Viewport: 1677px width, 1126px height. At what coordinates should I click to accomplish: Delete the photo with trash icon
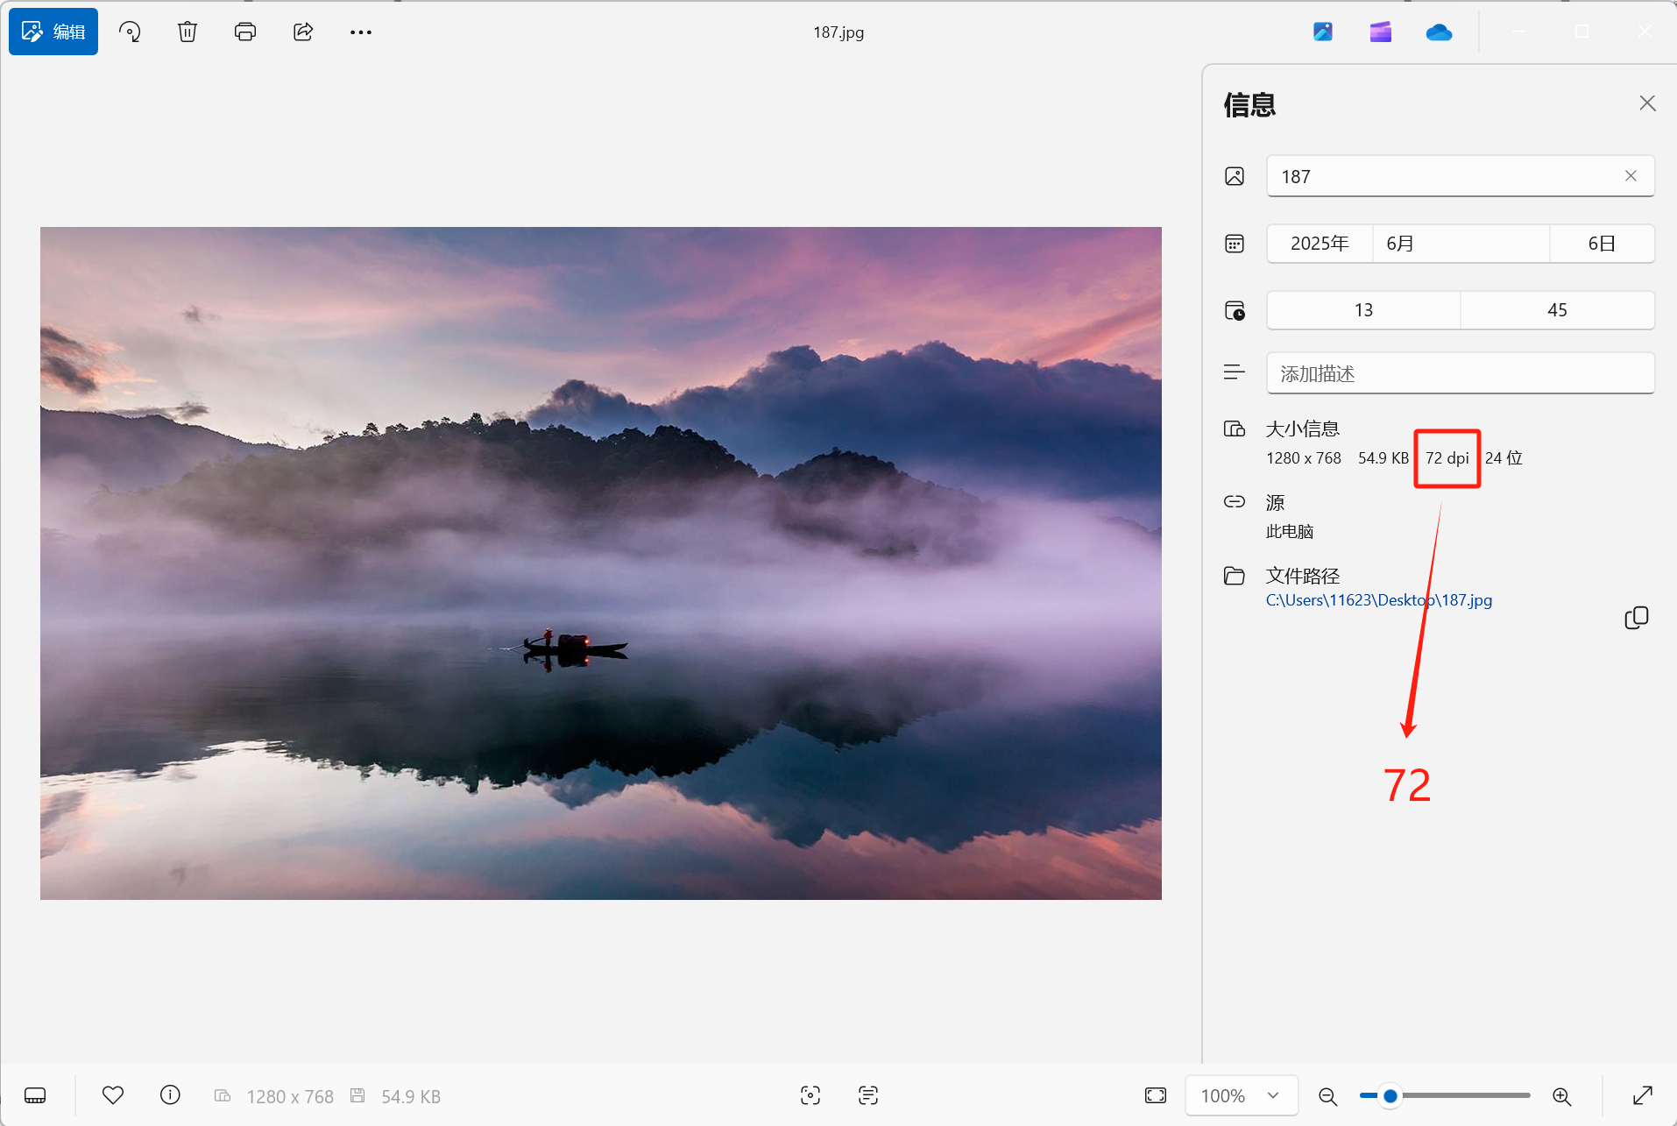point(188,32)
